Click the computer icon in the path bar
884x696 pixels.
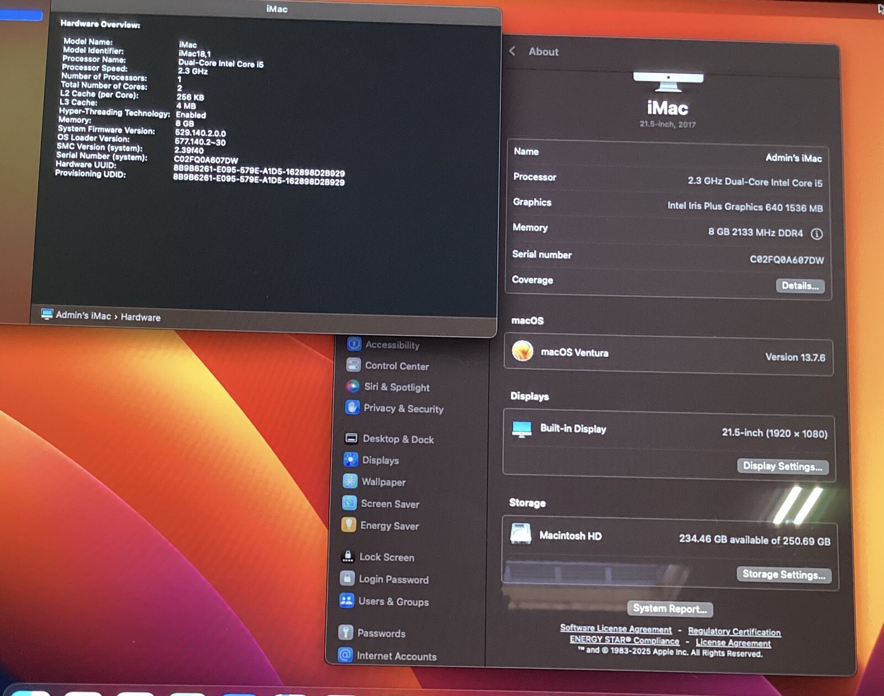47,314
